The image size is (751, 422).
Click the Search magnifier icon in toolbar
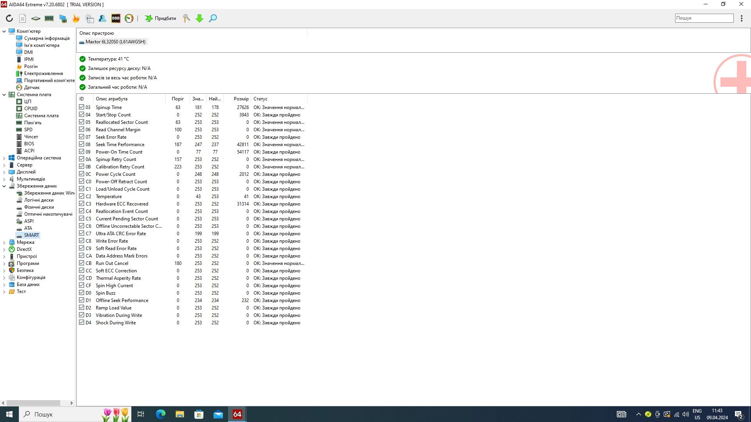(213, 18)
